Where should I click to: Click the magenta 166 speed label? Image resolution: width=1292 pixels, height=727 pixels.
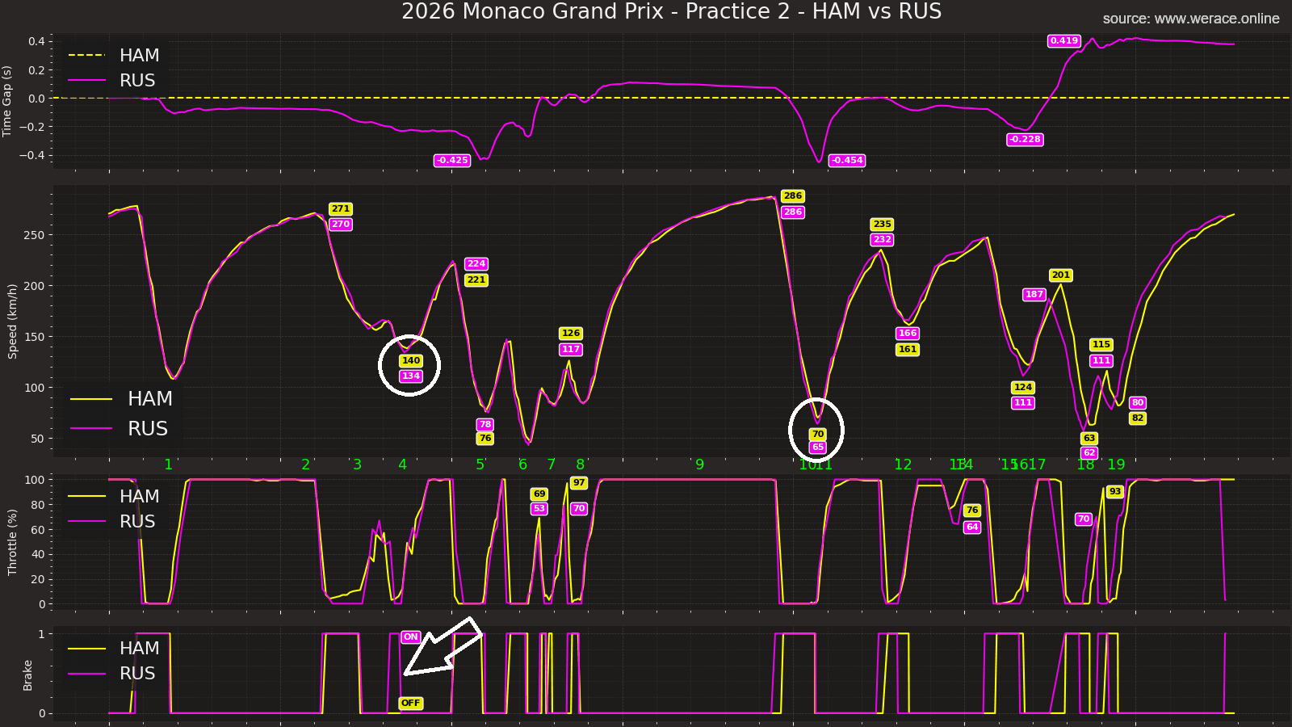908,333
